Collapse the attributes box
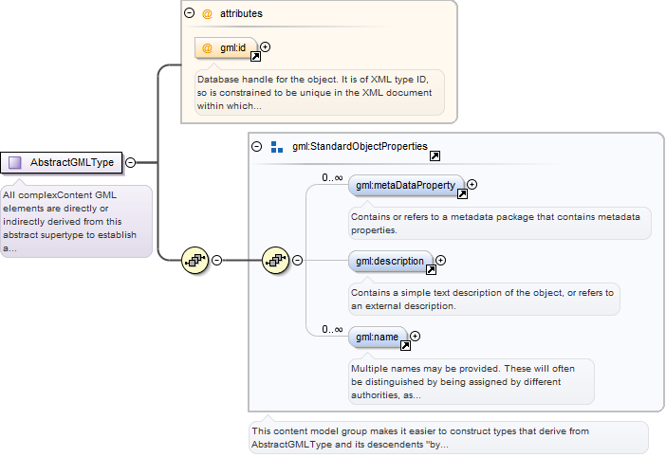 point(190,13)
